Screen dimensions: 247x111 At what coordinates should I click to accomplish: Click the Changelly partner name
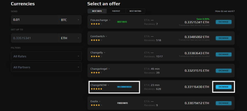(x=96, y=52)
